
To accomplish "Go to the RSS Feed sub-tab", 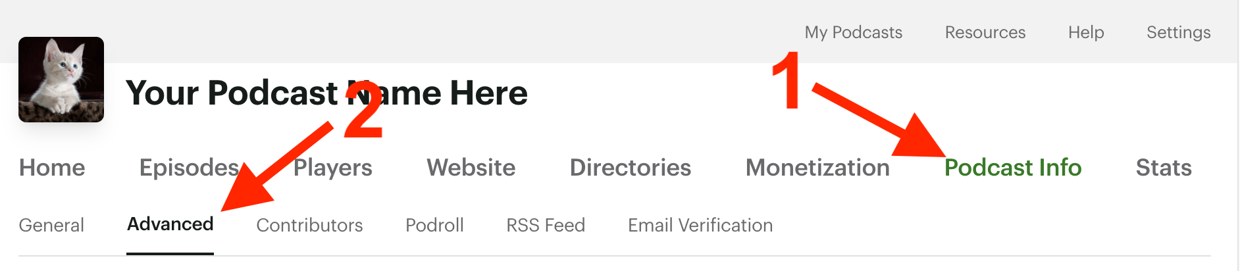I will (x=546, y=225).
